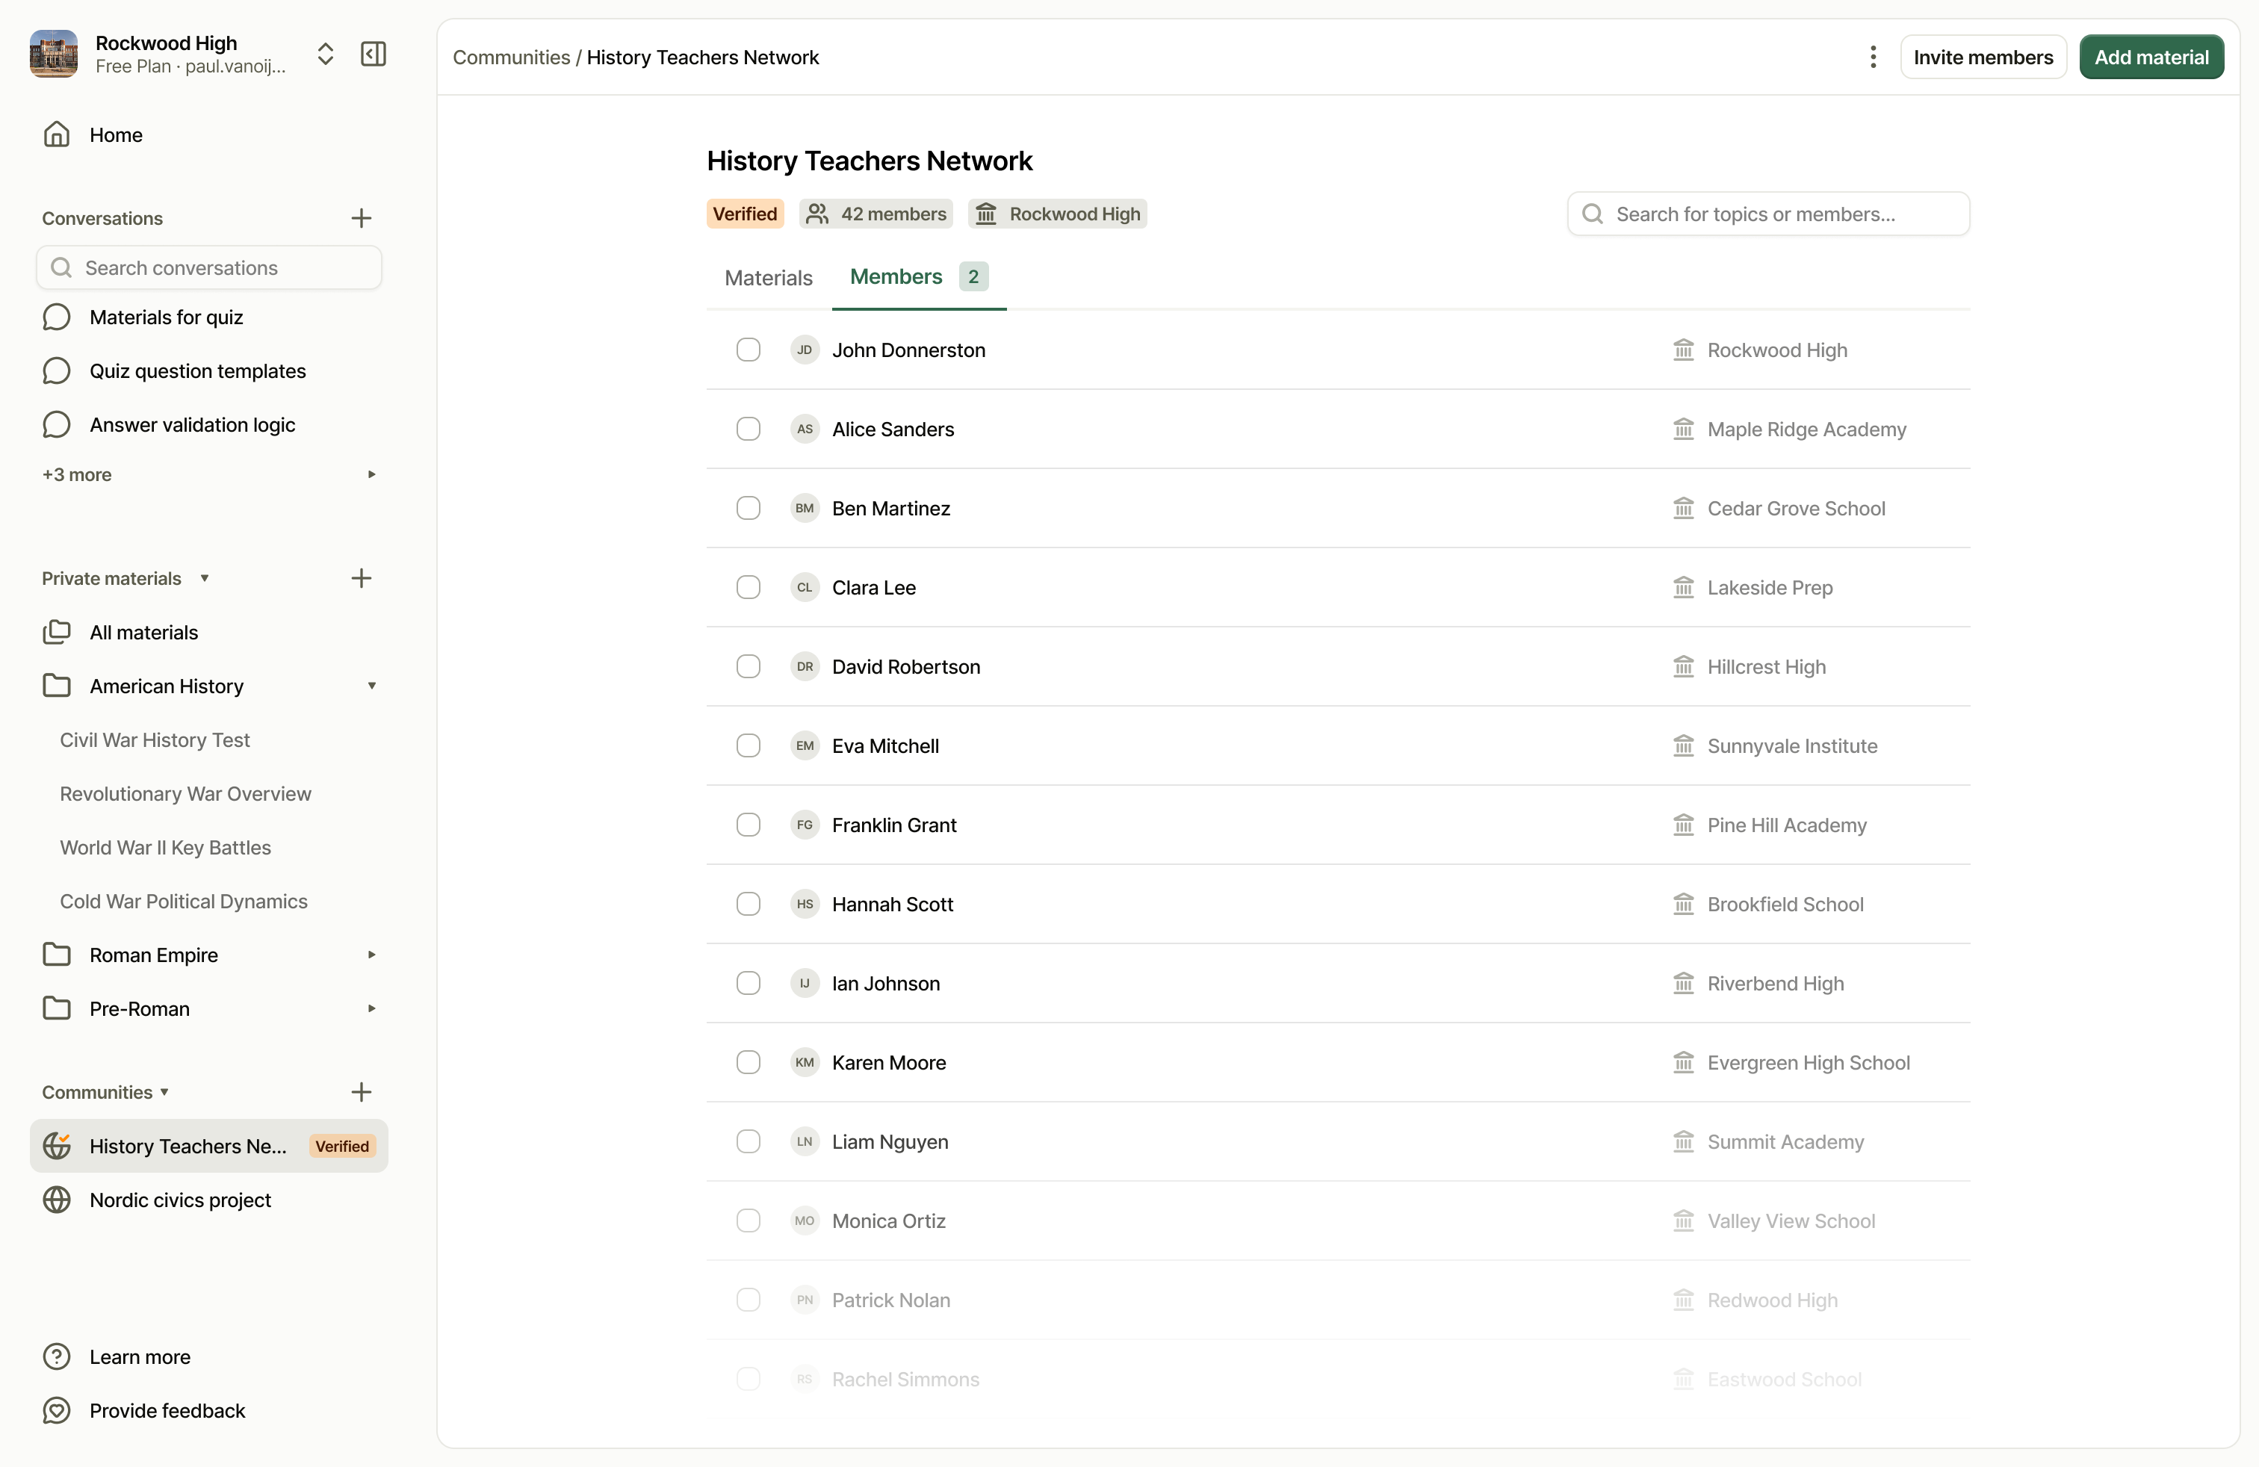Add new private material with the plus icon
Viewport: 2259px width, 1467px height.
(x=361, y=578)
